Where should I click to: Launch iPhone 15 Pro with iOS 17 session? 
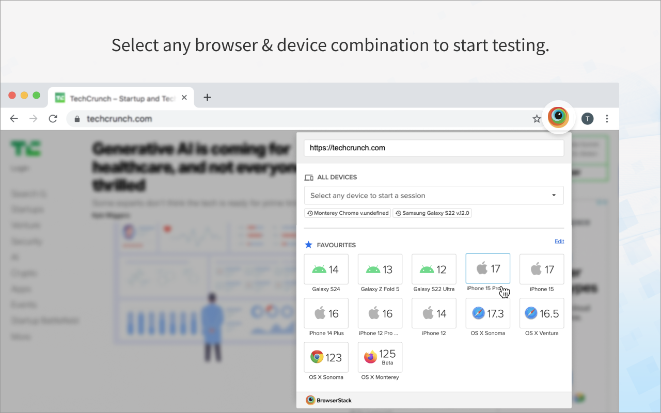[487, 268]
